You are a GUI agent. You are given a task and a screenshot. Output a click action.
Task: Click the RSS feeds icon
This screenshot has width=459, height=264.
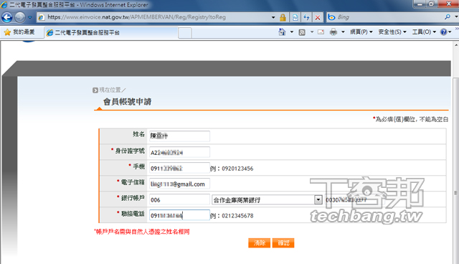302,32
